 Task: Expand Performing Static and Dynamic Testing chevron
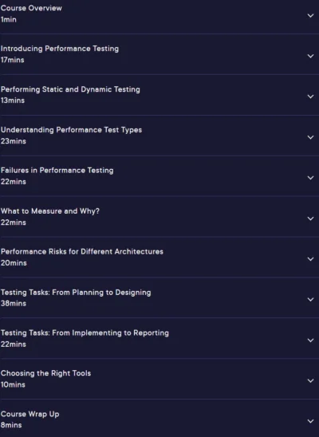pyautogui.click(x=310, y=96)
